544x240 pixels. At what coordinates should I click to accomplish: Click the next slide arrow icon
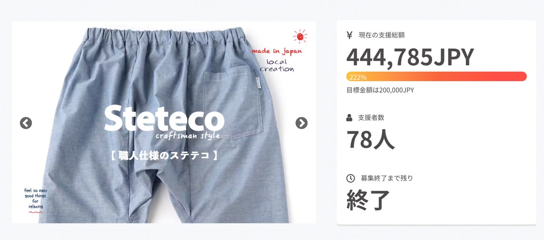(x=301, y=123)
